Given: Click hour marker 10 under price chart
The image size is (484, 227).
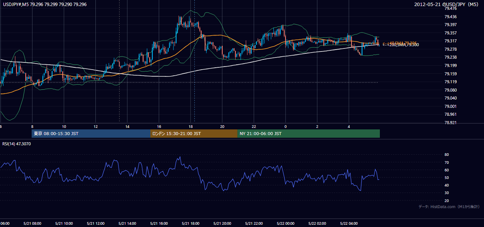Looking at the screenshot, I should [x=64, y=126].
